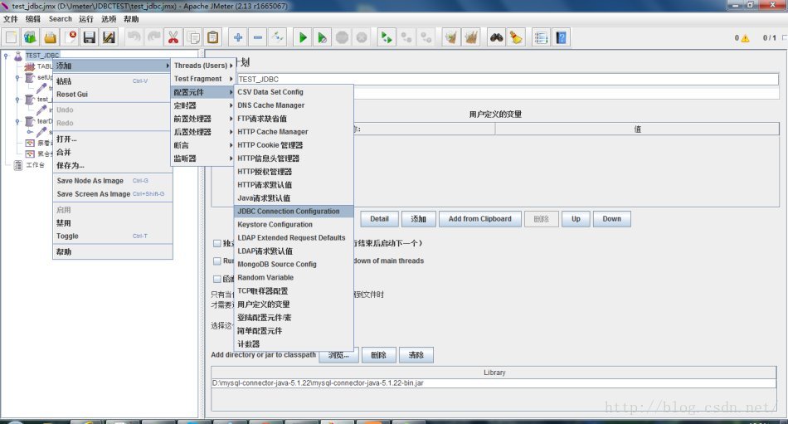
Task: Open the 选项 menu
Action: 109,19
